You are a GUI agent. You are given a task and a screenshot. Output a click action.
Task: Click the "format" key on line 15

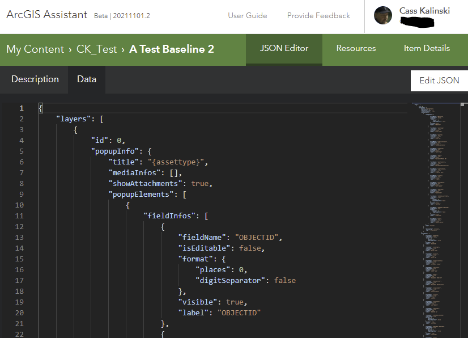(195, 259)
